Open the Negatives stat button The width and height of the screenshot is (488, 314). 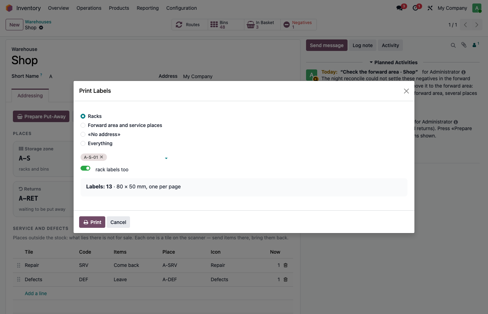tap(299, 25)
